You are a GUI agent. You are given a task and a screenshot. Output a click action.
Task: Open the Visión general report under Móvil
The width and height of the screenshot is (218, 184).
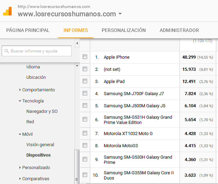click(40, 145)
